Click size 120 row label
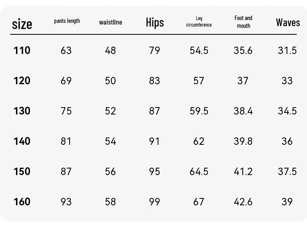 pyautogui.click(x=22, y=81)
